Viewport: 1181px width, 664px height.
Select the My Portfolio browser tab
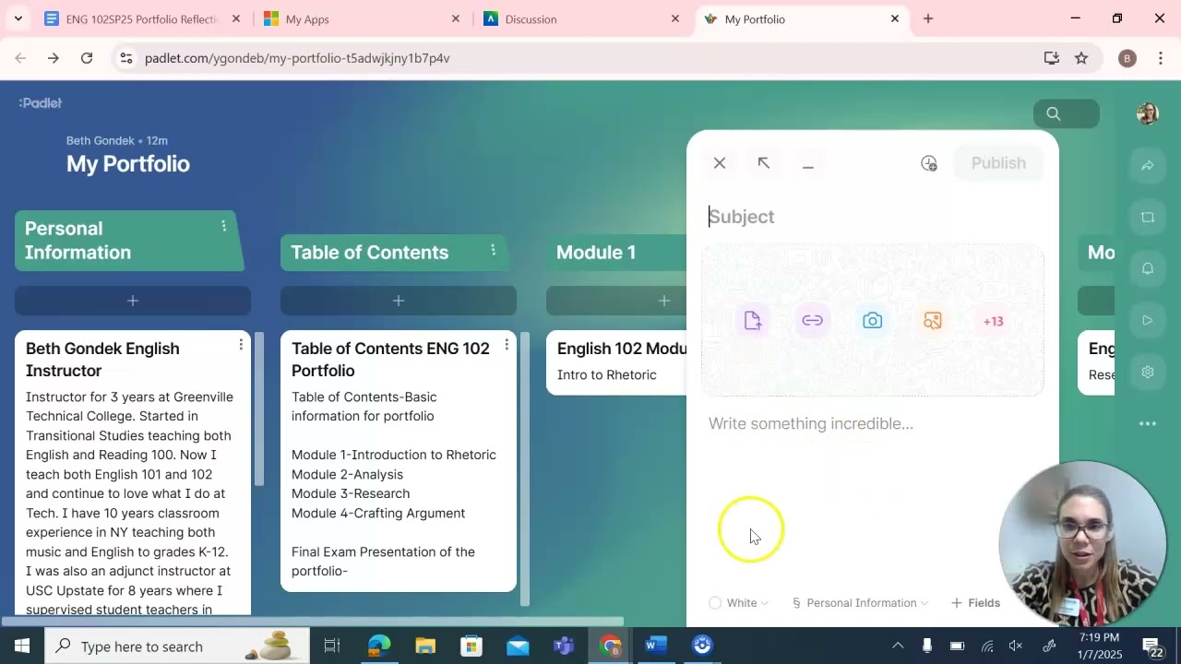tap(801, 18)
